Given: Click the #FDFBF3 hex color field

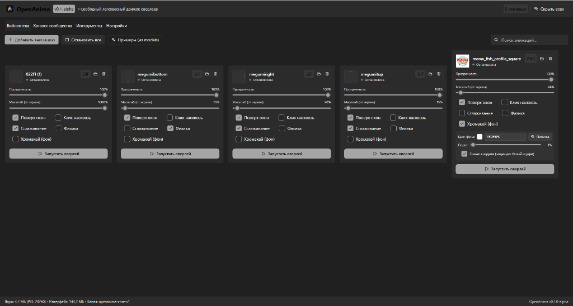Looking at the screenshot, I should click(x=505, y=136).
